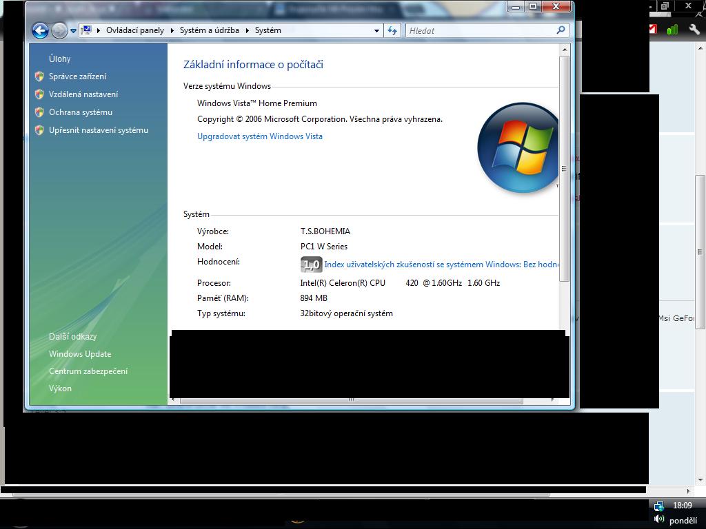Click background browser horizontal scrollbar right arrow

[688, 491]
